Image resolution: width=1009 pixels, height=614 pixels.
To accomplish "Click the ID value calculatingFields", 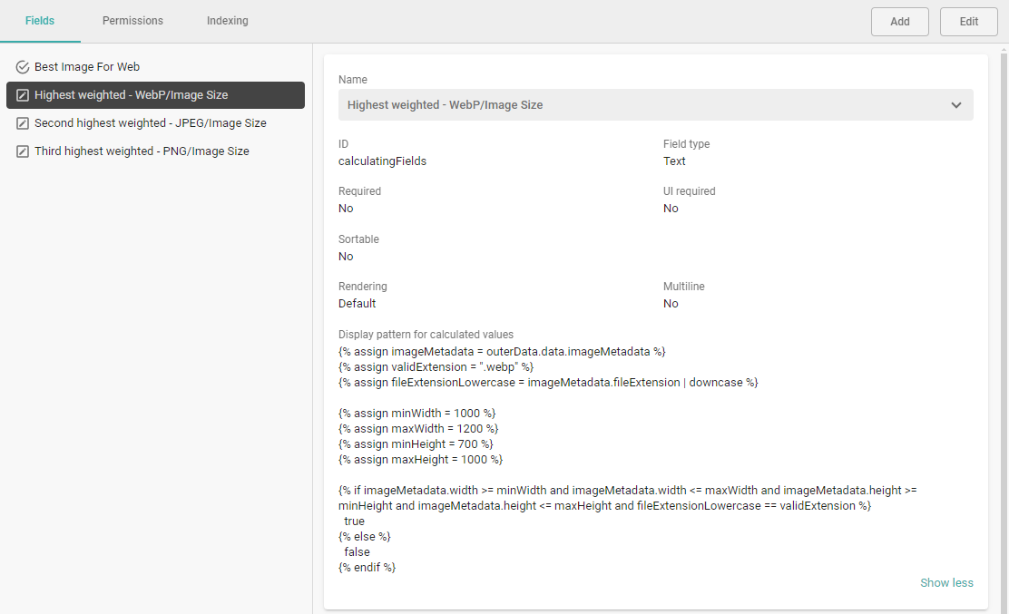I will click(x=382, y=161).
